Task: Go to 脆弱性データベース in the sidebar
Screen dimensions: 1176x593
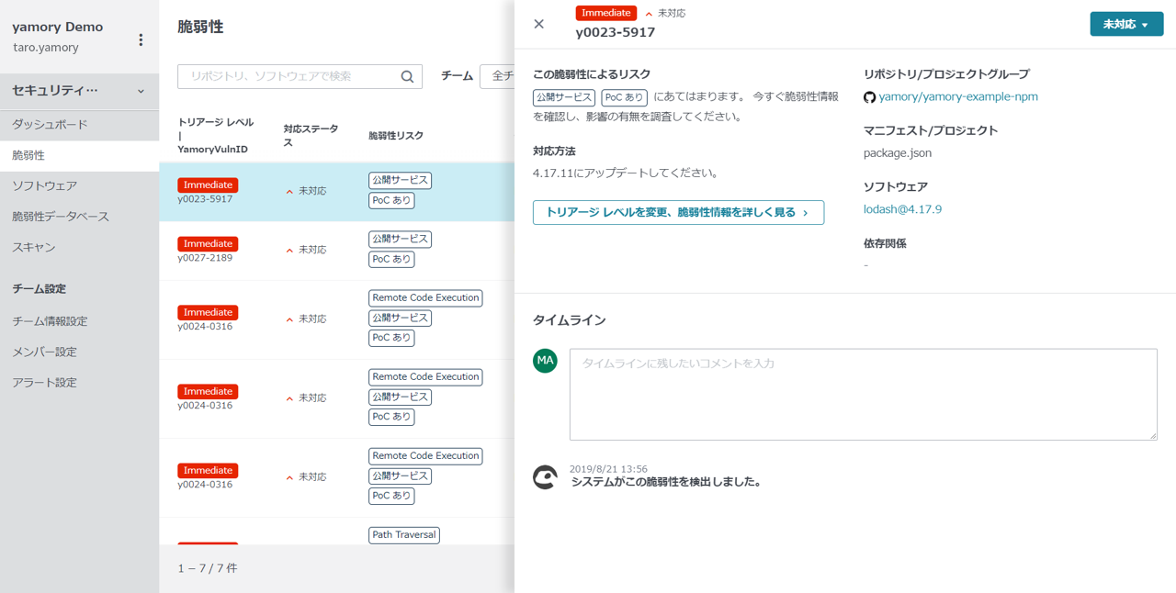Action: (x=61, y=217)
